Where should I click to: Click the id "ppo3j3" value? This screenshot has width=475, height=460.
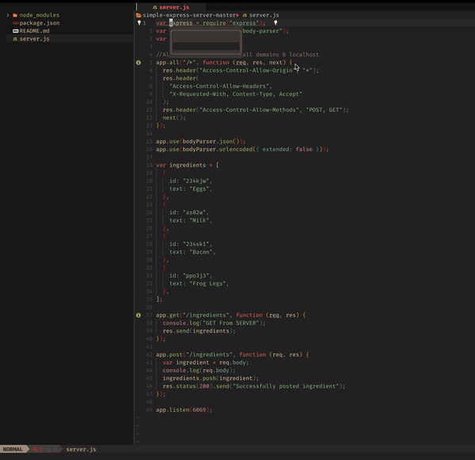(196, 276)
